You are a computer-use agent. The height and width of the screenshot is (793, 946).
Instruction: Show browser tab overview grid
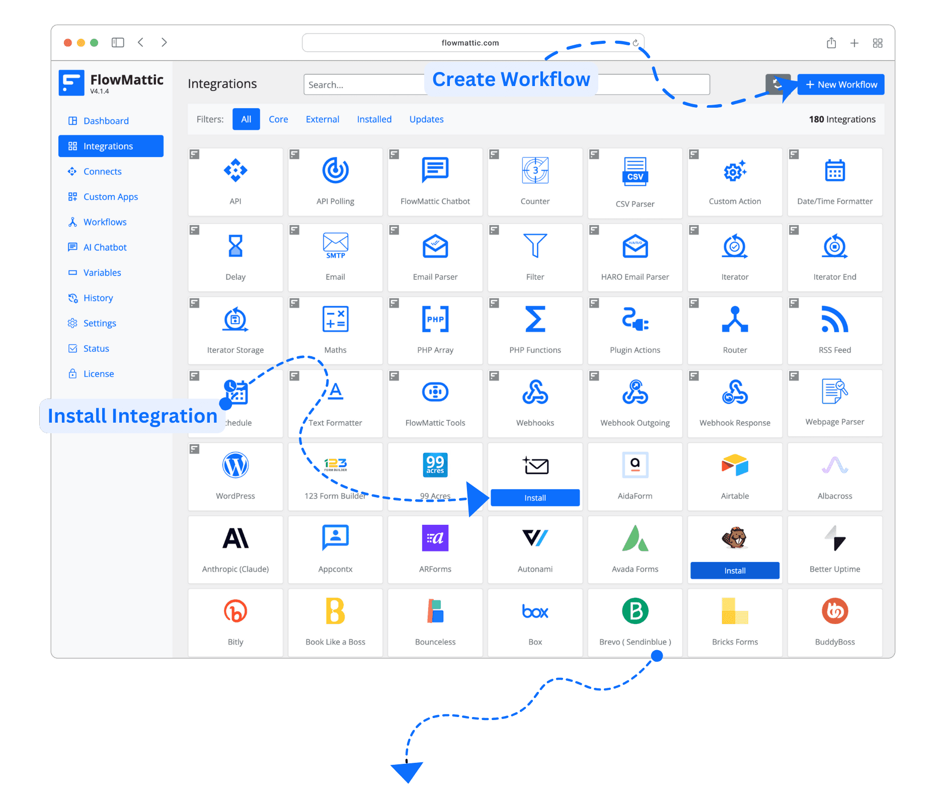pos(878,43)
